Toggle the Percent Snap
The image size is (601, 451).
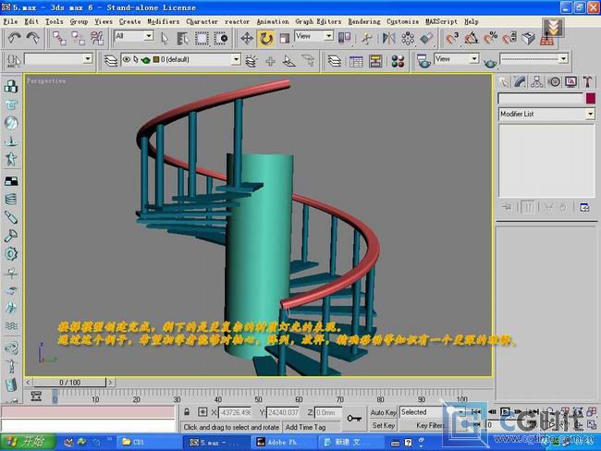click(490, 38)
